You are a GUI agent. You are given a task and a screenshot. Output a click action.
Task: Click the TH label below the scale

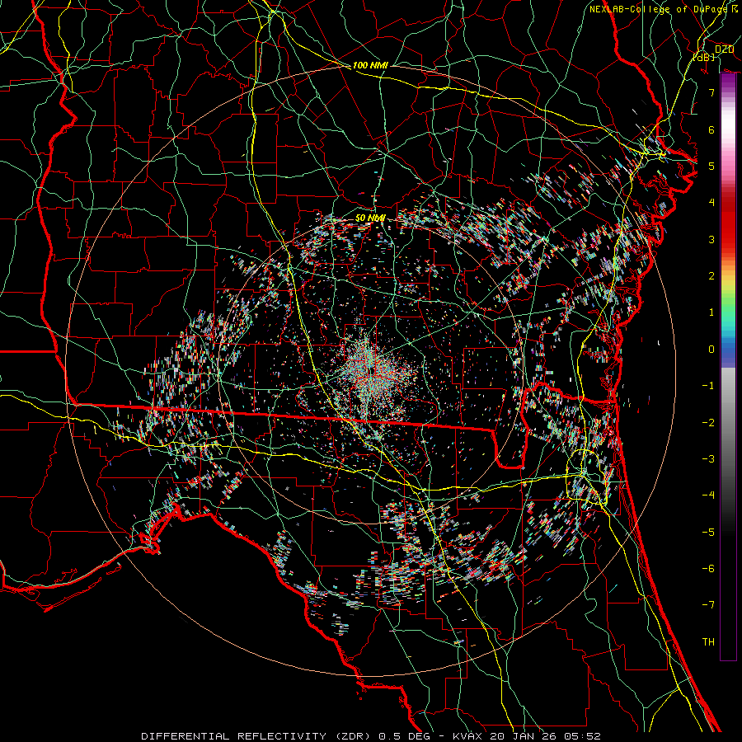707,641
